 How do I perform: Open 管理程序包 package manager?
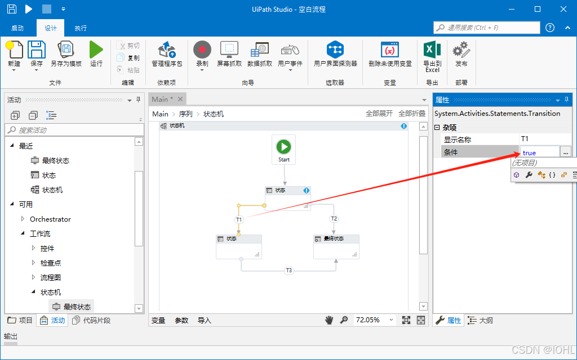click(167, 54)
